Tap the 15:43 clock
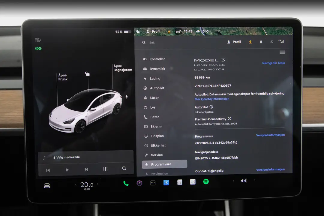This screenshot has height=216, width=324. coord(188,31)
